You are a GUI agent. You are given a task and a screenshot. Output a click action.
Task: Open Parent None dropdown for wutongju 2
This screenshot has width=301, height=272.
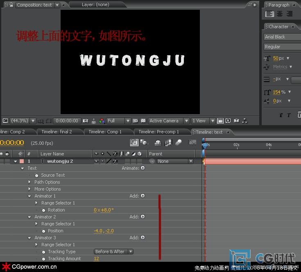pos(175,161)
